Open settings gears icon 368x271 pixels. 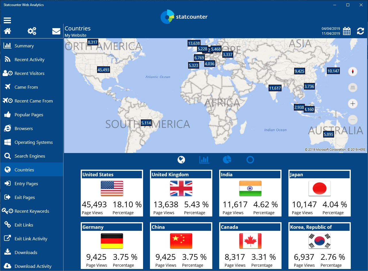[32, 31]
